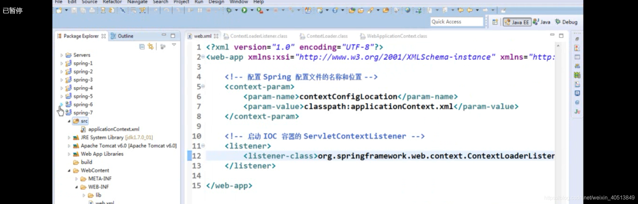
Task: Select the lib folder
Action: click(95, 195)
